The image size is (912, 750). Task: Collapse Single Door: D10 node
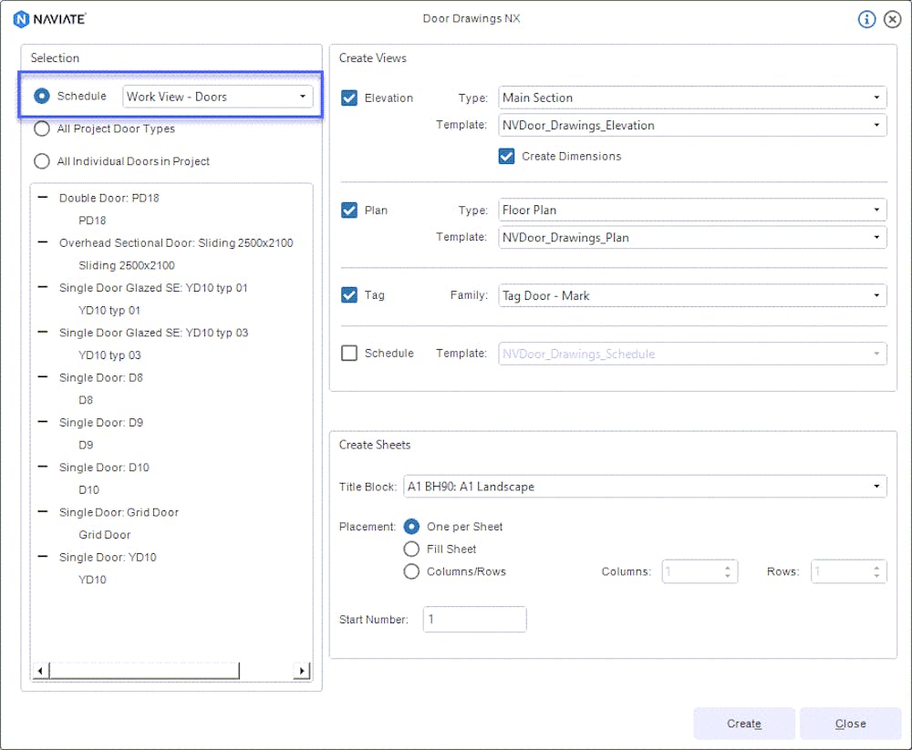tap(43, 467)
